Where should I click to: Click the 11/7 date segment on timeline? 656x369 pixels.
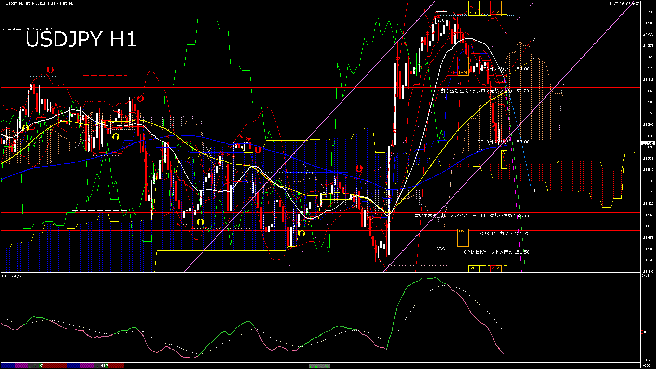pyautogui.click(x=39, y=366)
